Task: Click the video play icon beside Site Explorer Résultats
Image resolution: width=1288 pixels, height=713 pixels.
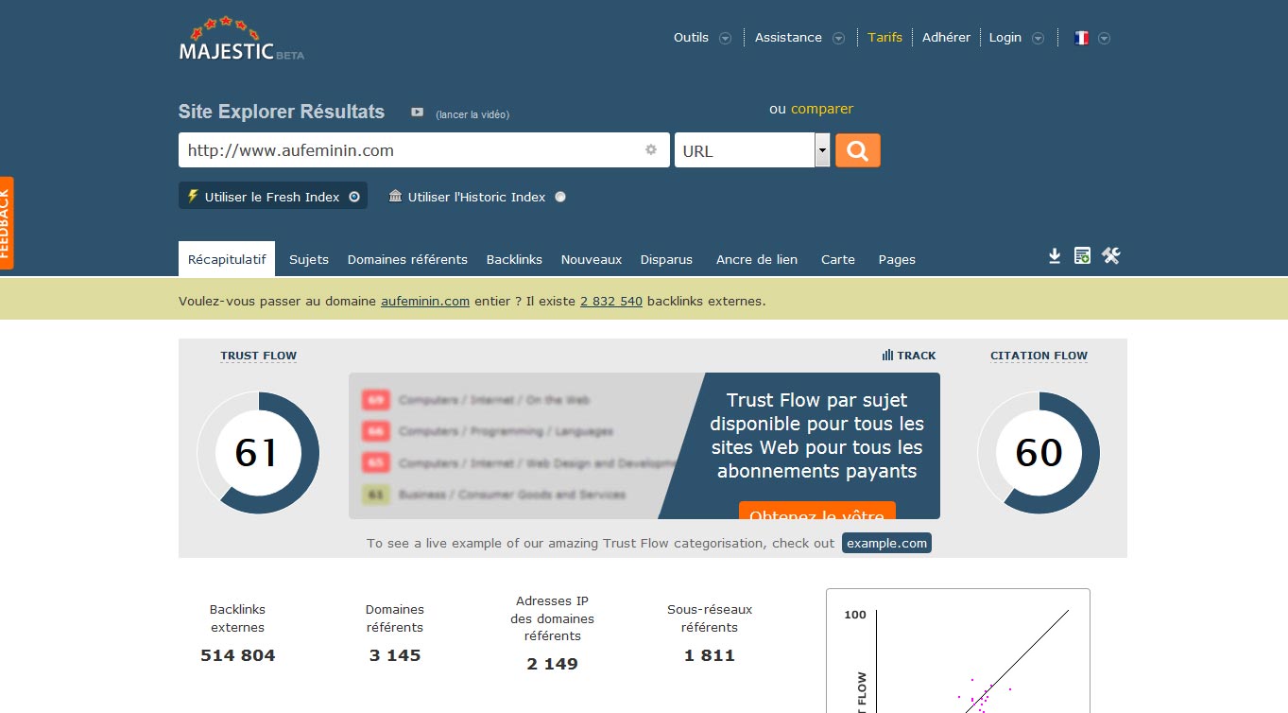Action: pos(417,113)
